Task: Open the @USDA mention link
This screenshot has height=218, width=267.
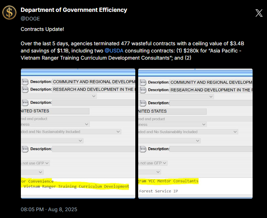Action: click(x=114, y=51)
